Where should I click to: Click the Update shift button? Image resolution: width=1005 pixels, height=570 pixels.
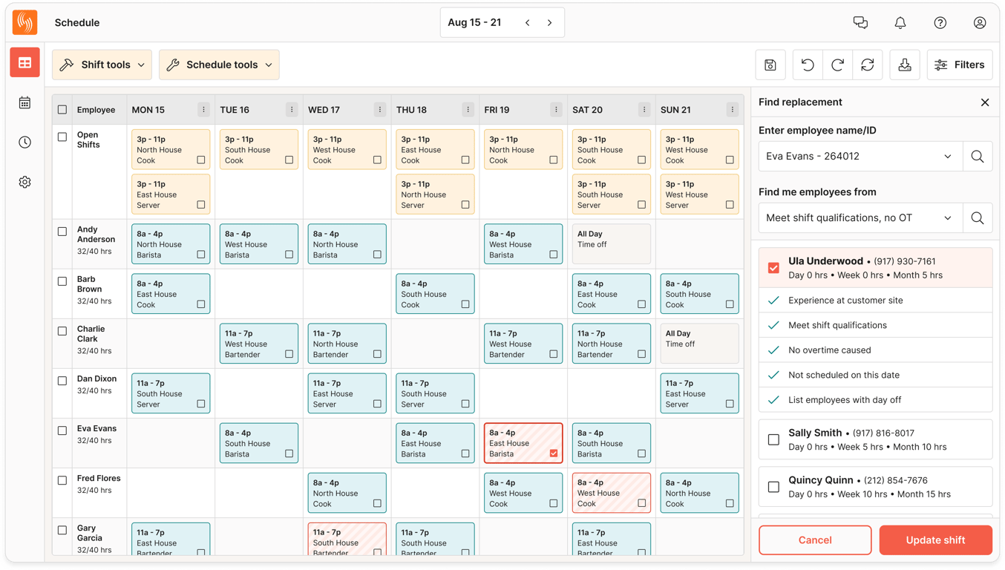click(935, 540)
